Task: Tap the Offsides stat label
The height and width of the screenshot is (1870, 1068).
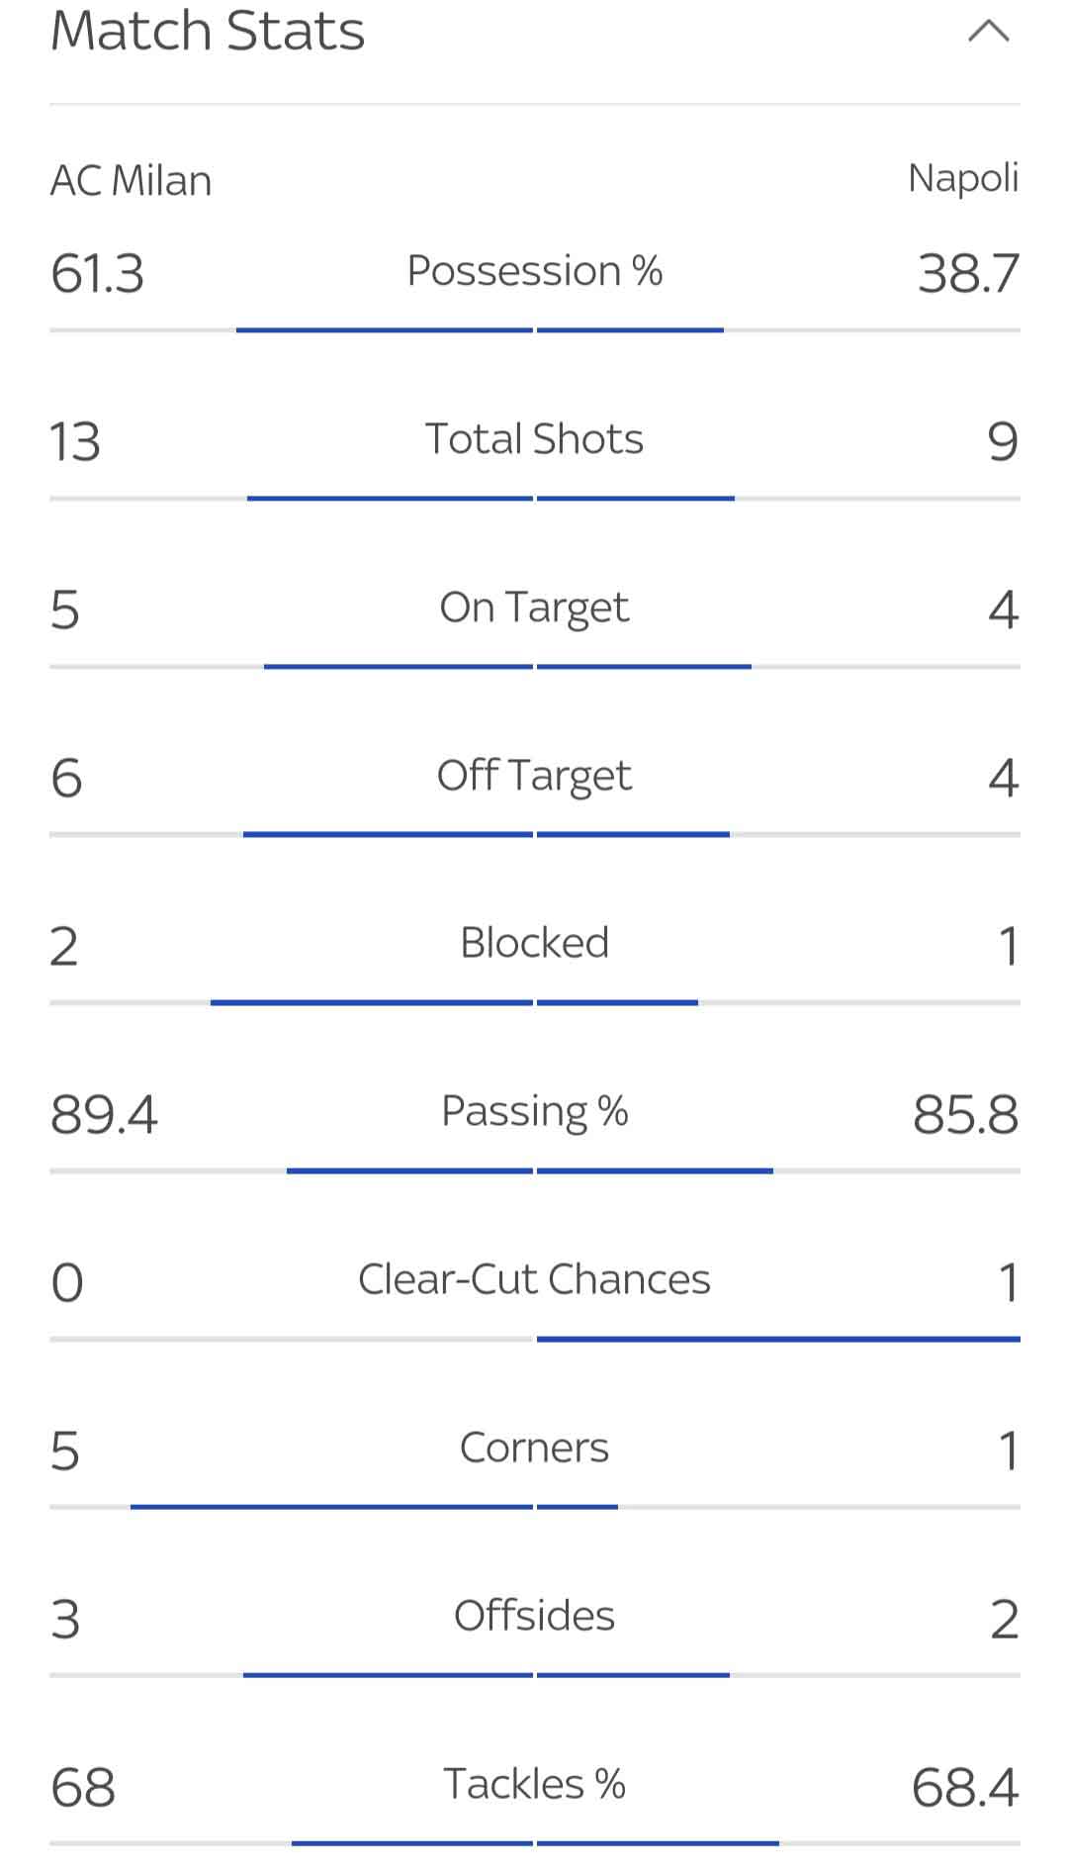Action: click(x=534, y=1616)
